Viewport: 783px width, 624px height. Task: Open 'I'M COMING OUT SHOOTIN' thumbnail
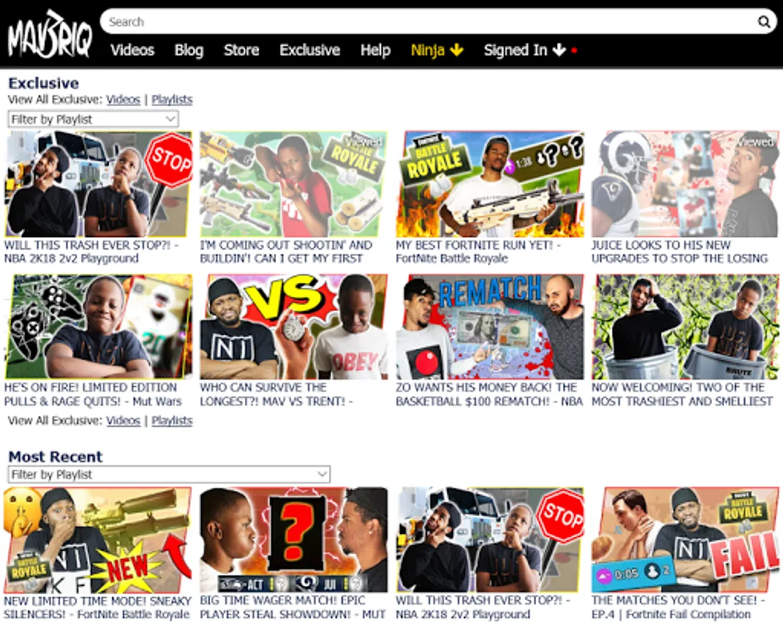(x=293, y=184)
